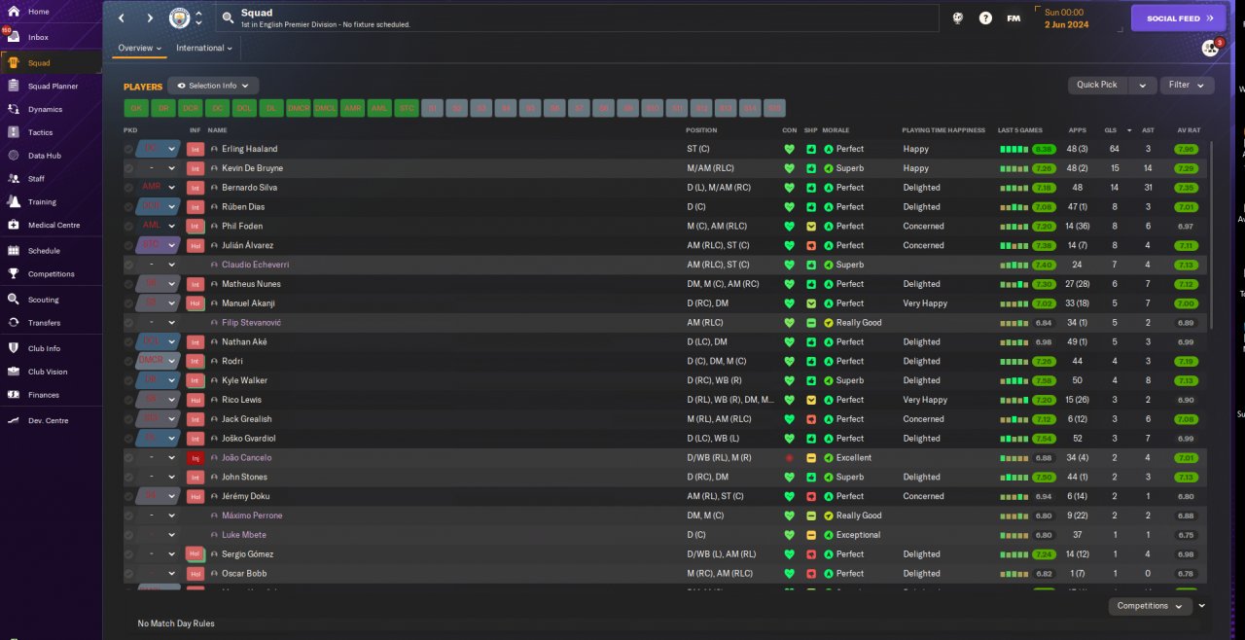Open position dropdown for Filip Stevanović
Image resolution: width=1245 pixels, height=640 pixels.
172,323
